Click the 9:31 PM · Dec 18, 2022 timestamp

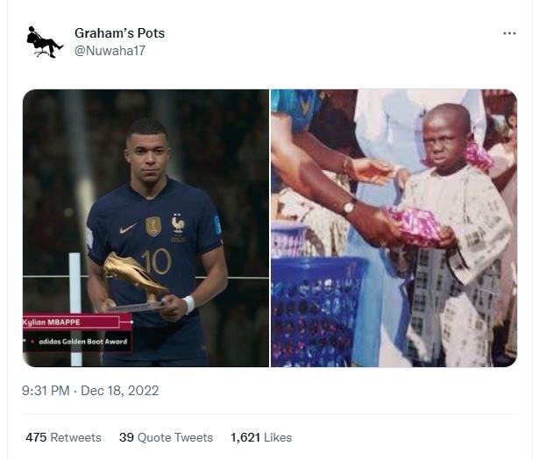tap(89, 390)
